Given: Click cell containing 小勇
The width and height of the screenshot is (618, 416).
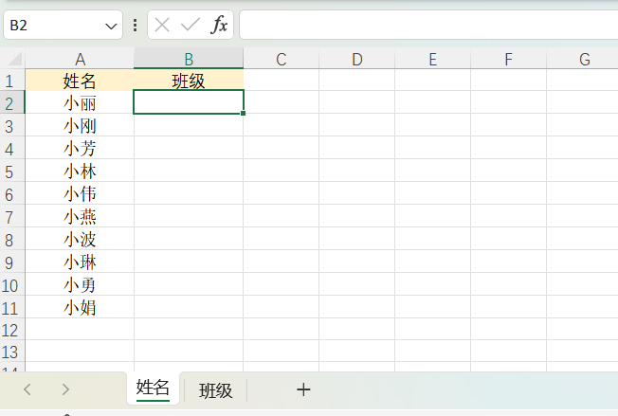Looking at the screenshot, I should click(x=80, y=284).
